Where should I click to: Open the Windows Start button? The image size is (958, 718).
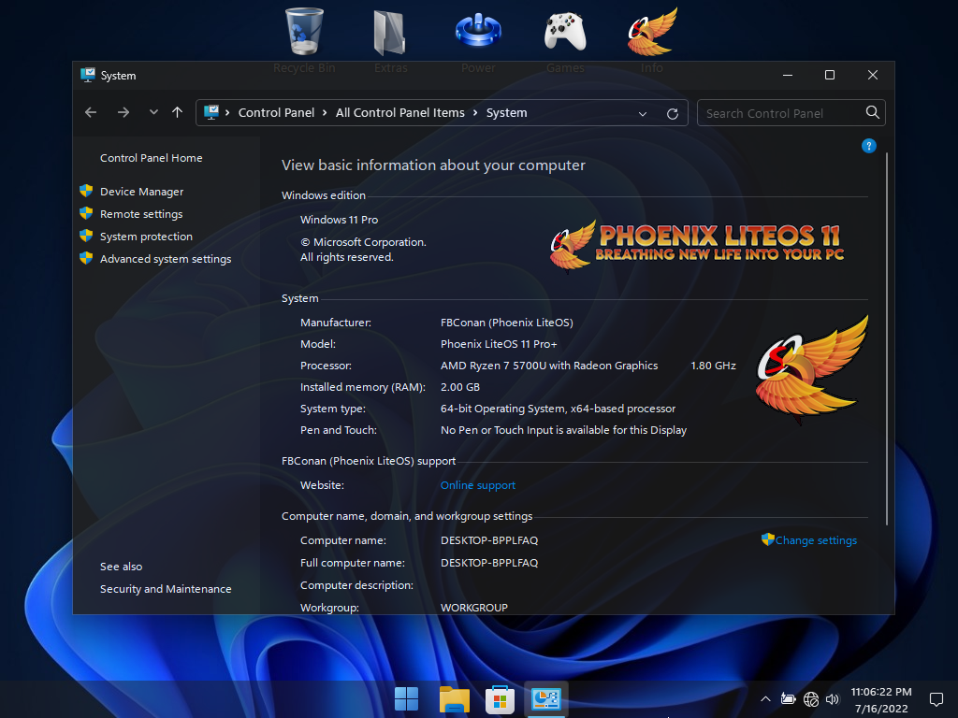(406, 699)
